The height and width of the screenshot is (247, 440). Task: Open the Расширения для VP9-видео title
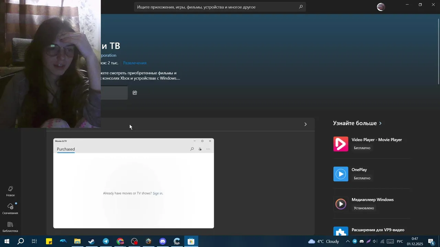tap(378, 230)
